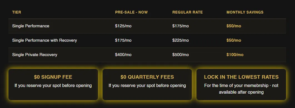Click the $400/mo pre-sale price
This screenshot has width=295, height=108.
coord(123,55)
